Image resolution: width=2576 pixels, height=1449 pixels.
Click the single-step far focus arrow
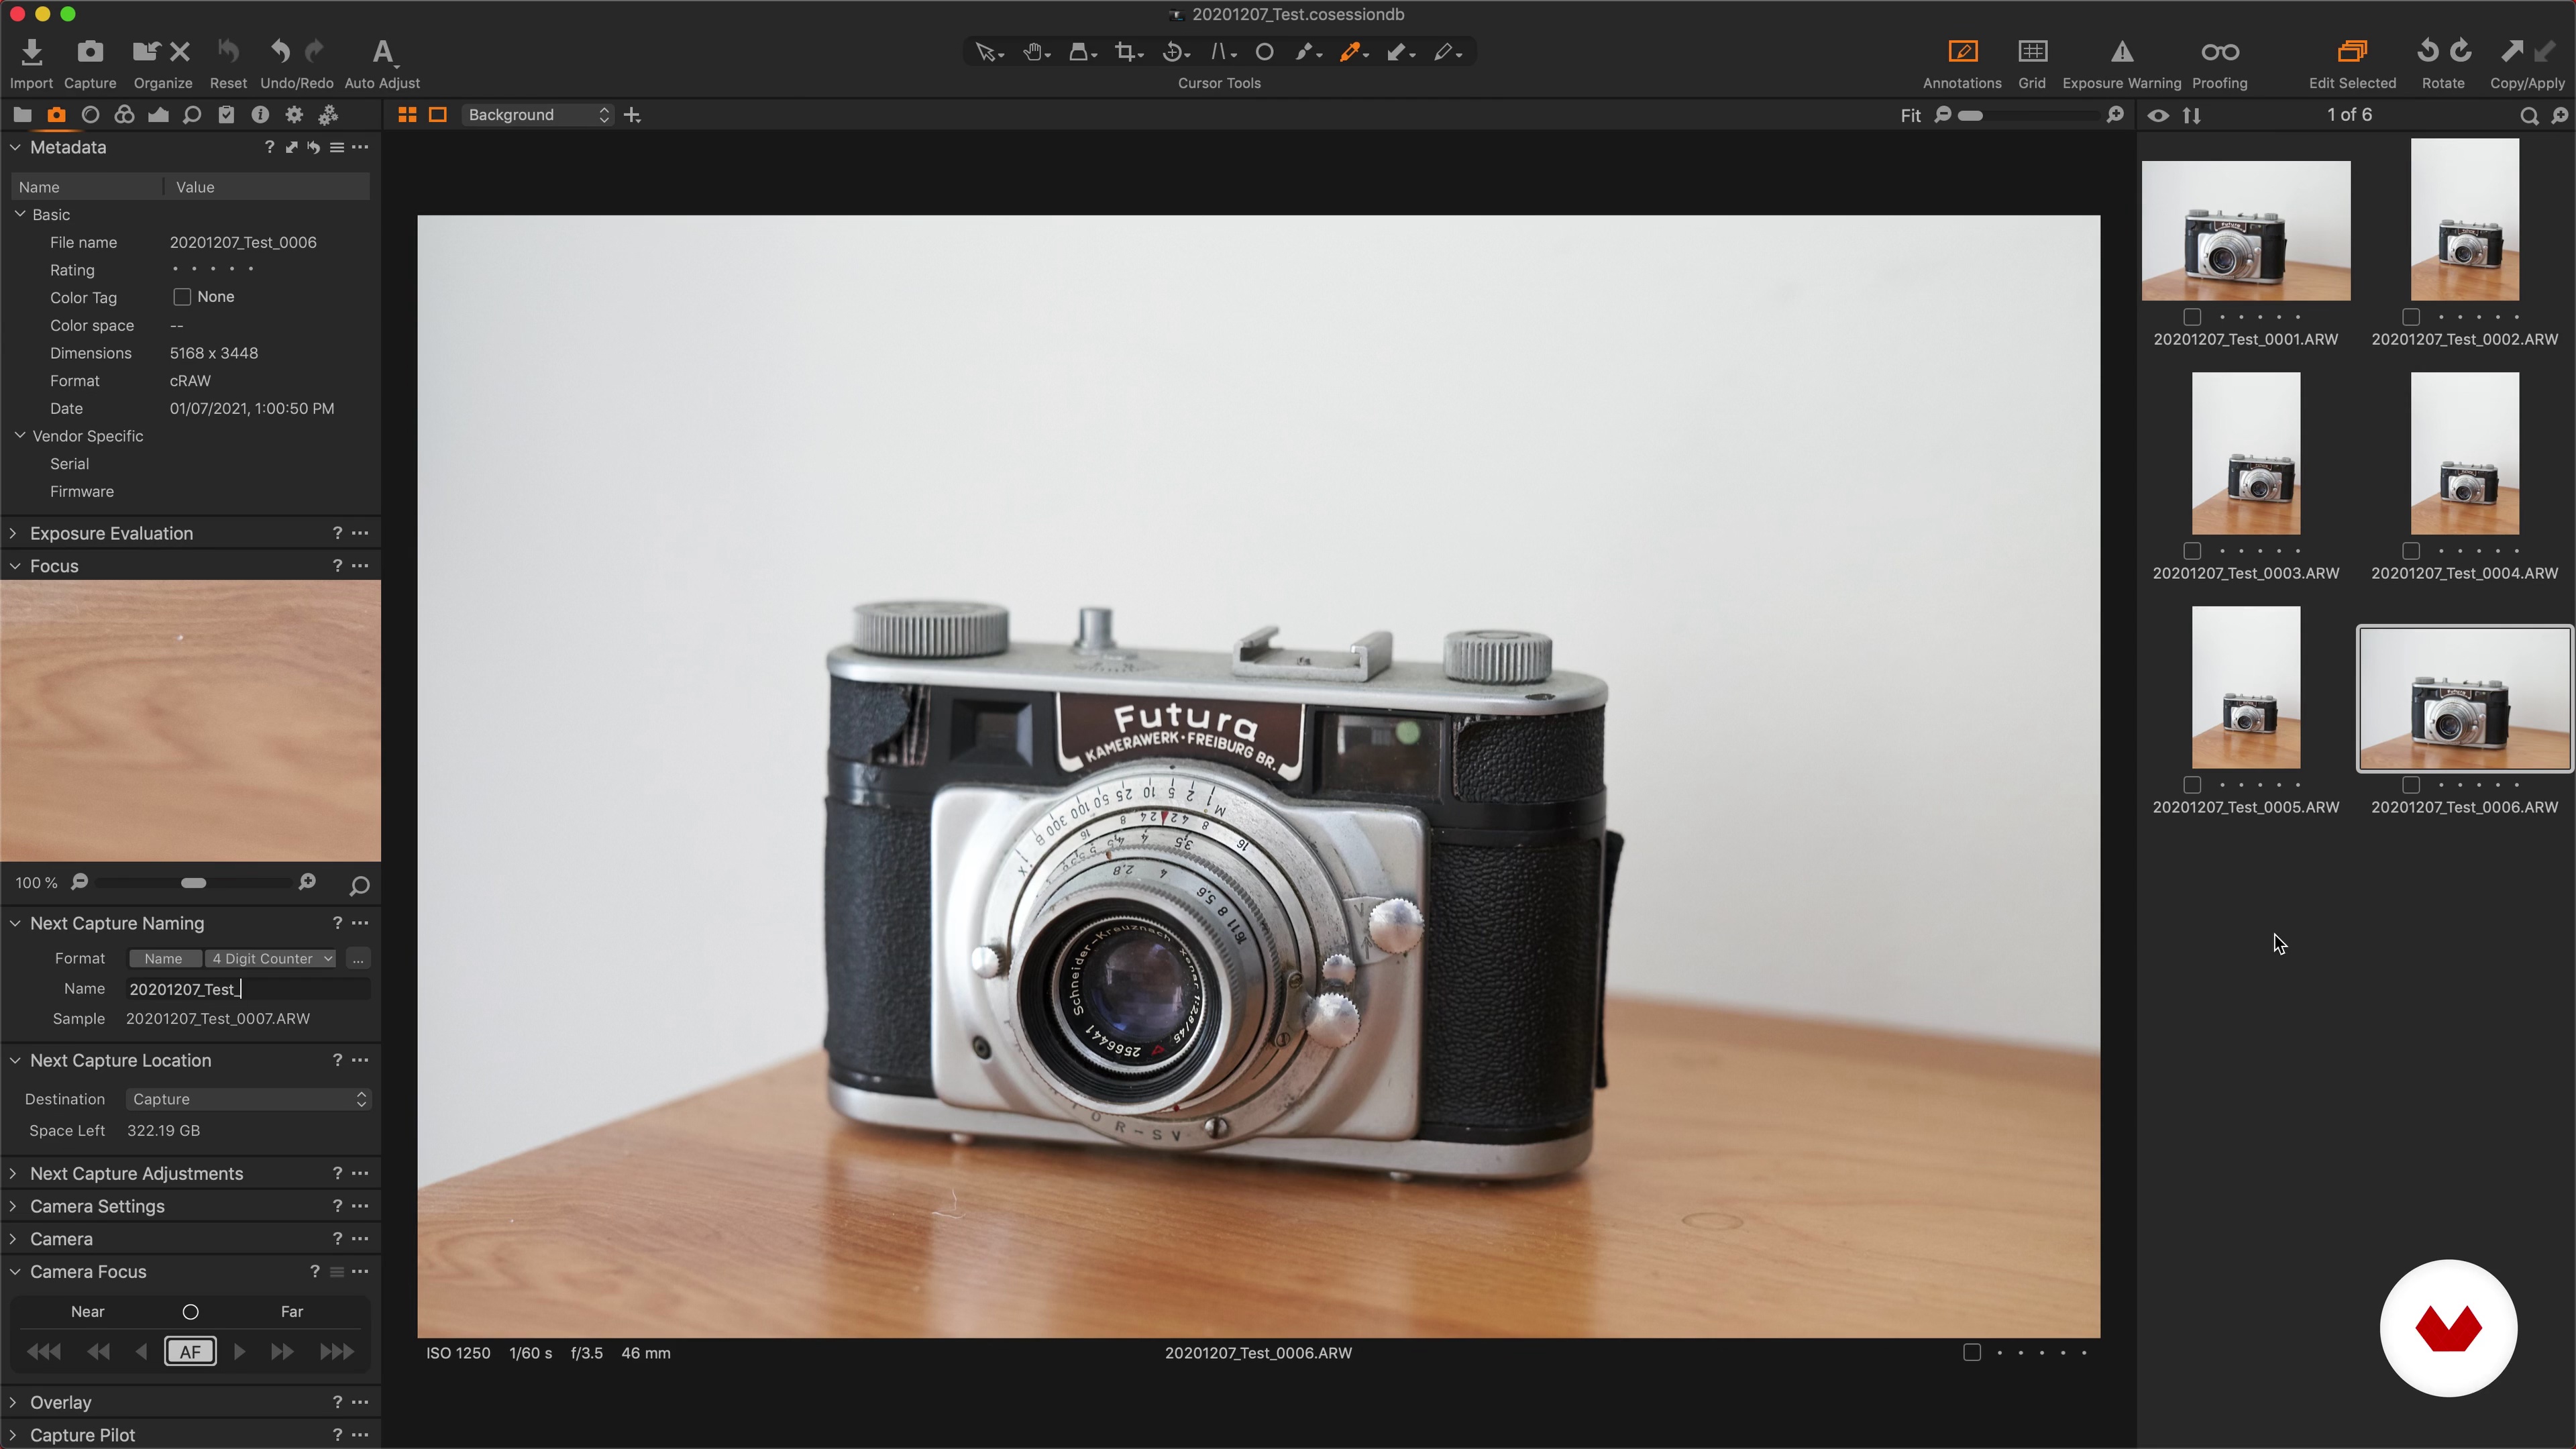[239, 1353]
